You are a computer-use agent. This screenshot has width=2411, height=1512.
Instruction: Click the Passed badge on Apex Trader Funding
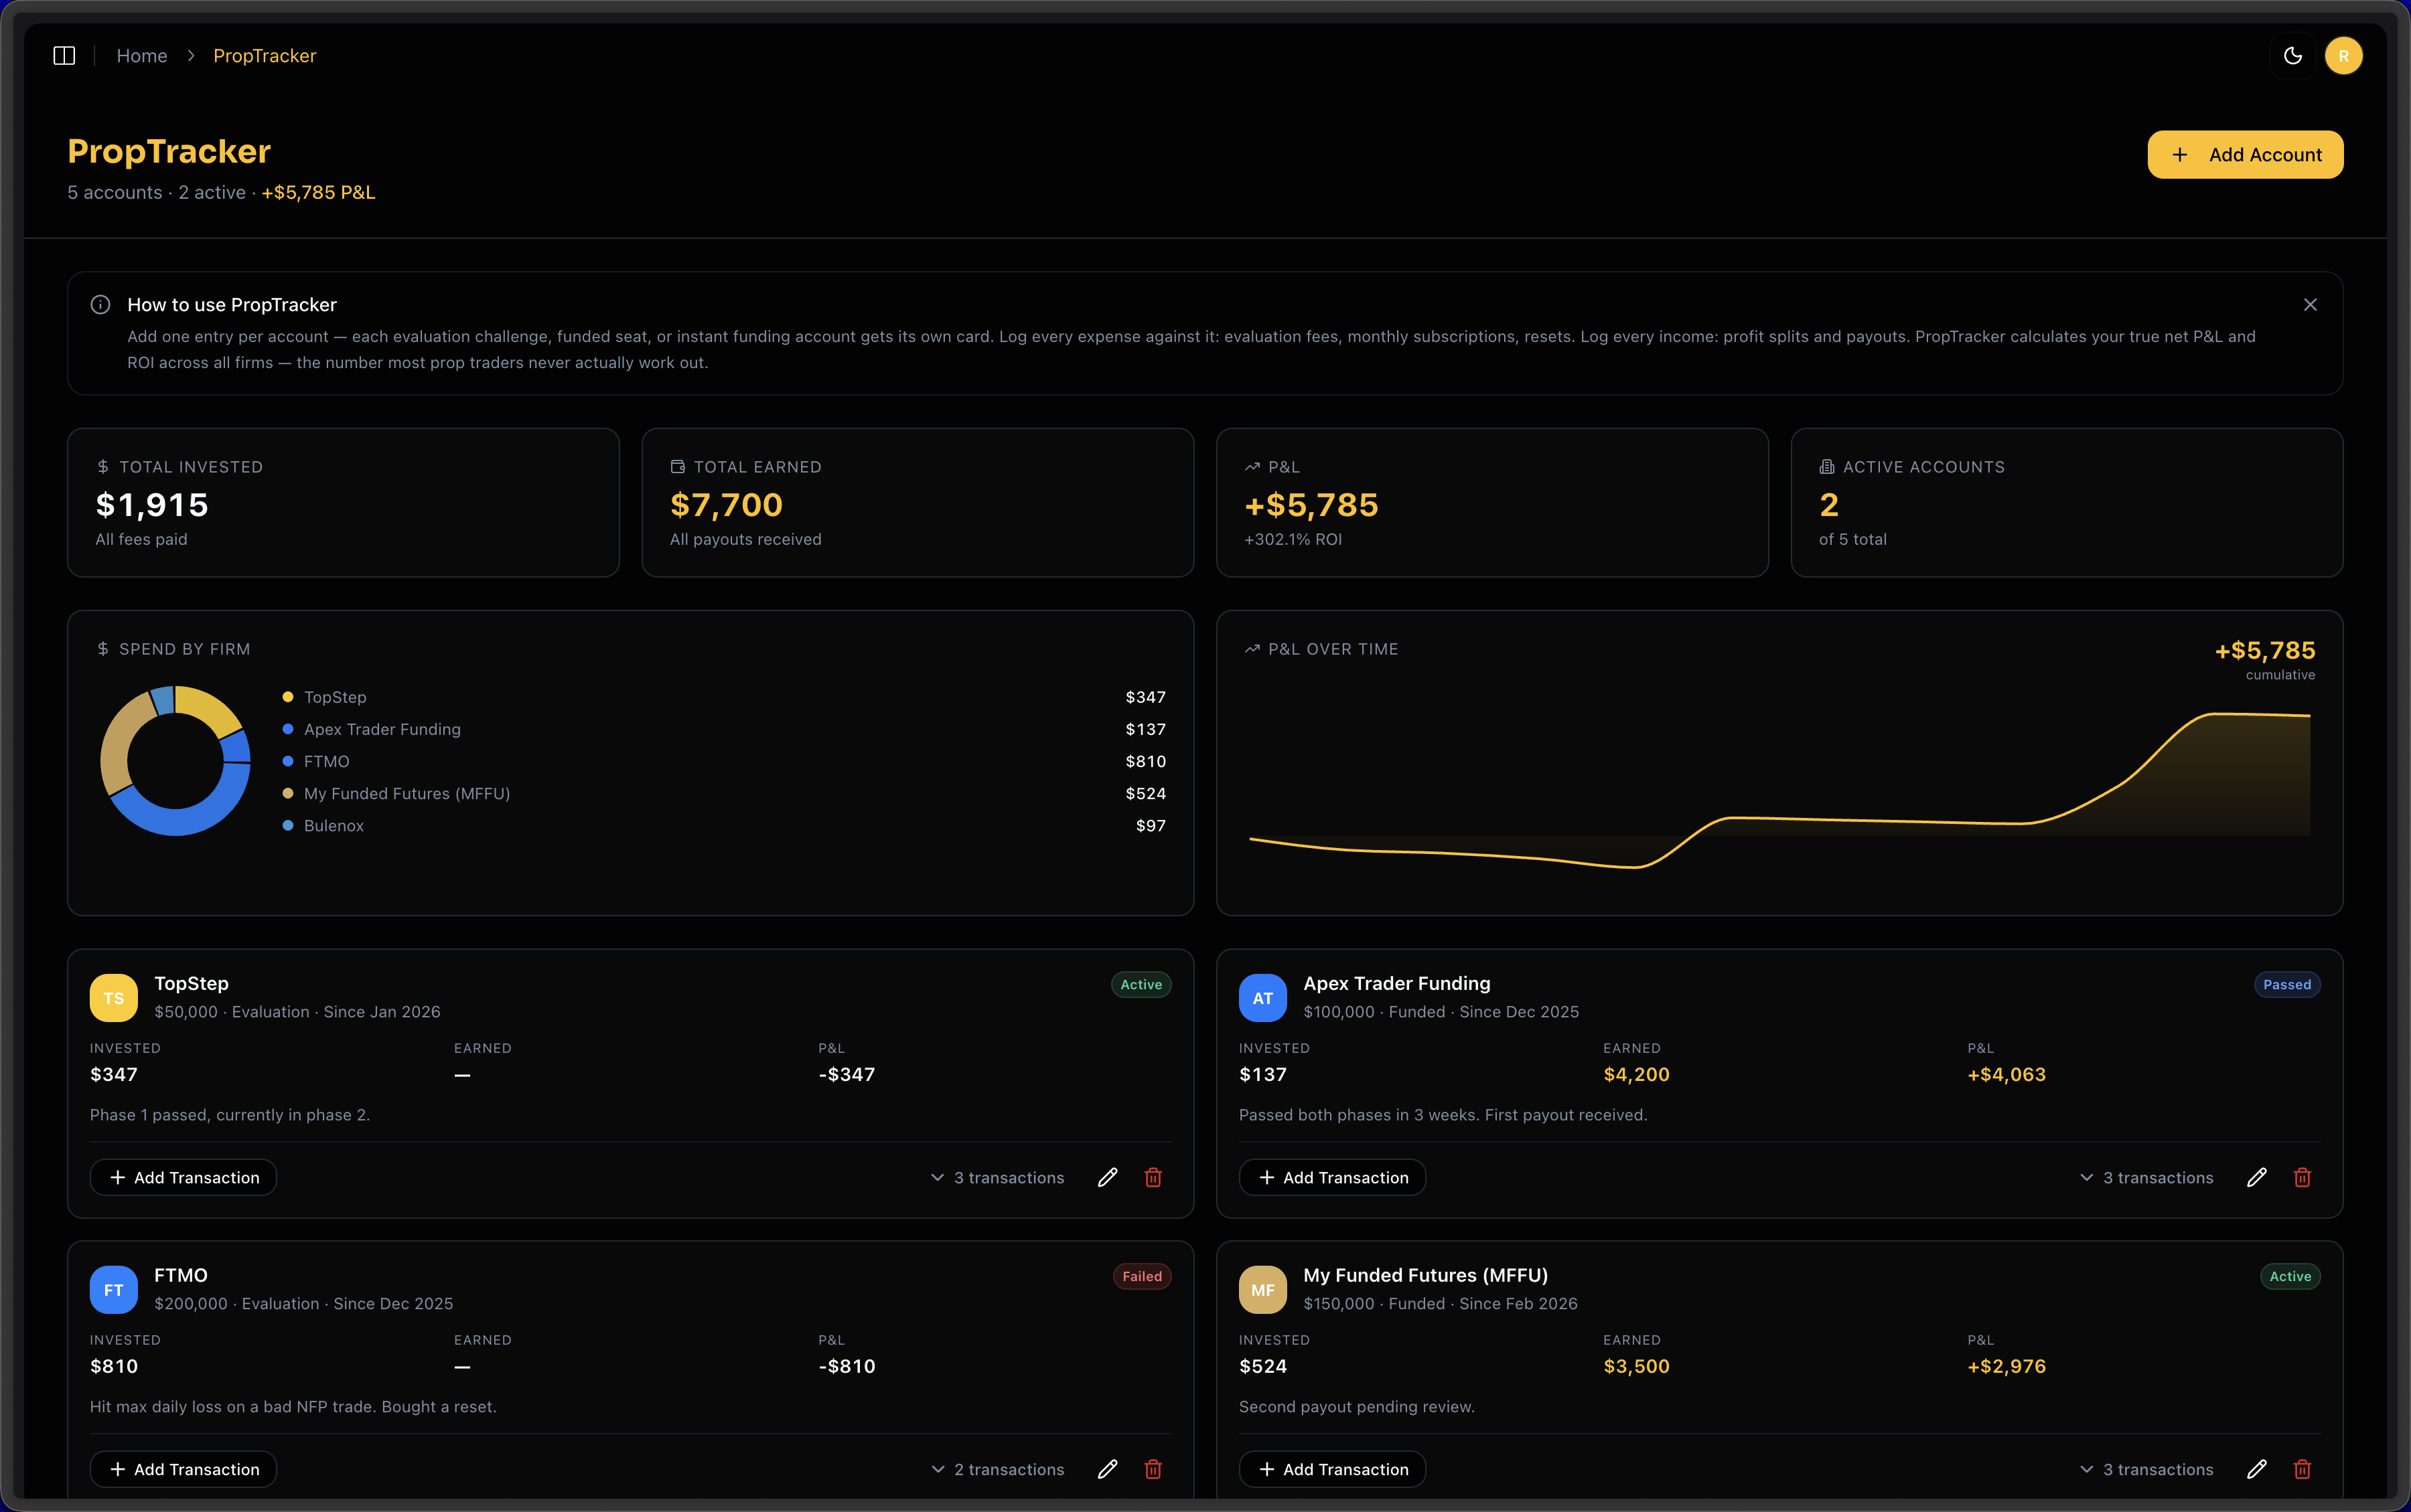pos(2286,984)
